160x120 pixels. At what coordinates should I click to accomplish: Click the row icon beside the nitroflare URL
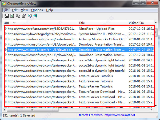click(x=5, y=29)
